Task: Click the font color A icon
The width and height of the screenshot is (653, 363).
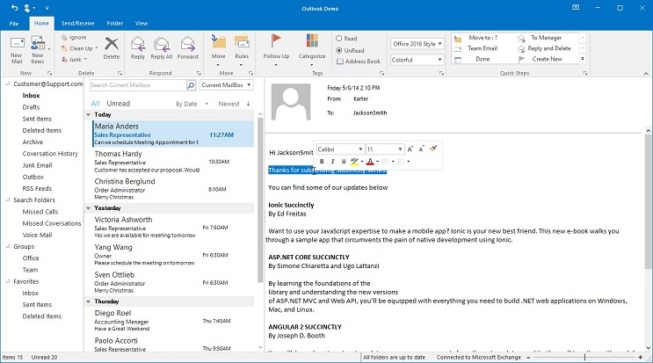Action: [370, 161]
